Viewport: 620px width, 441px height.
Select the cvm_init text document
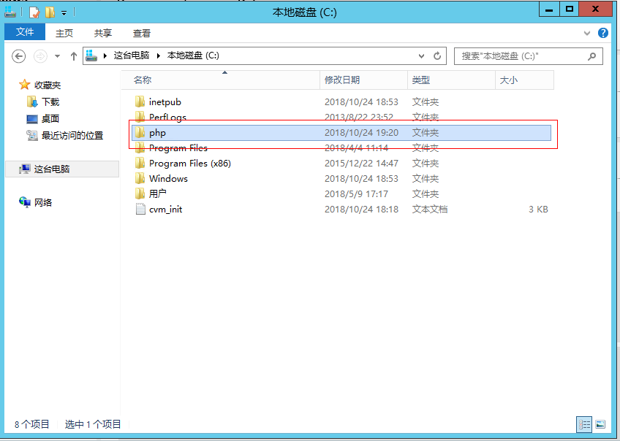165,210
